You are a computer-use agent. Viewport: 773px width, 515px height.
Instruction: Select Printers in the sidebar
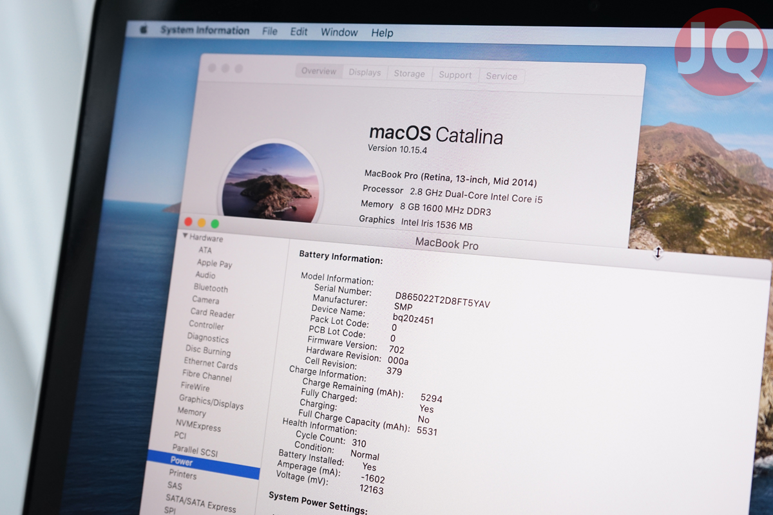click(182, 474)
